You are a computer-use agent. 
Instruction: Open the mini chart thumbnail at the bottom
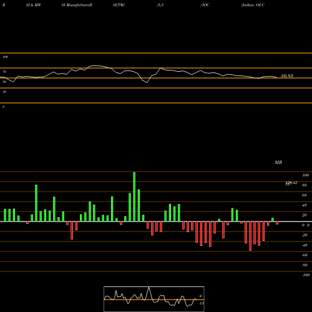[154, 299]
